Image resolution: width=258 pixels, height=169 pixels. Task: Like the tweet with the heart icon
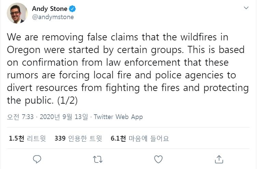click(158, 159)
